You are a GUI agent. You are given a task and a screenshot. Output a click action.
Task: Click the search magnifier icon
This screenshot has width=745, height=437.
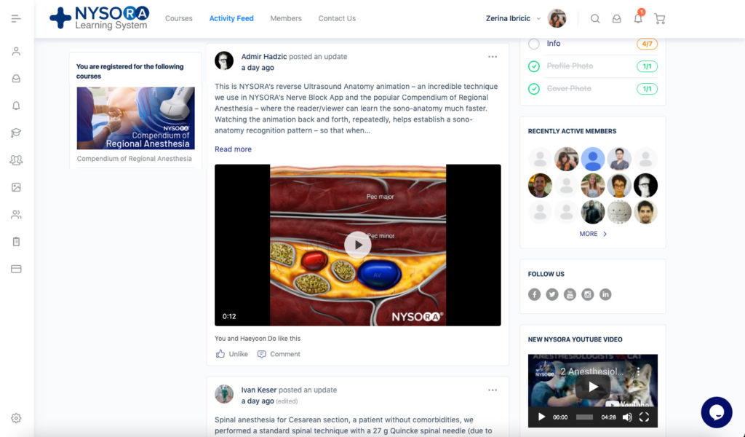pyautogui.click(x=595, y=18)
